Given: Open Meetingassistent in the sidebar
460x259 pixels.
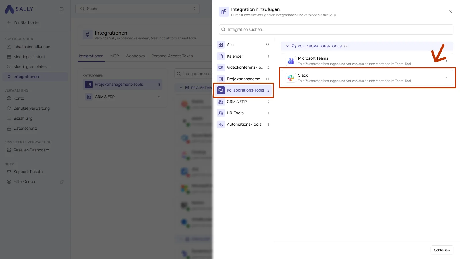Looking at the screenshot, I should (x=35, y=57).
